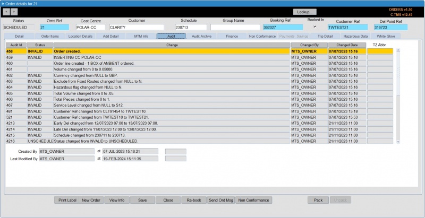425x218 pixels.
Task: Switch to the Add Detail tab
Action: (110, 36)
